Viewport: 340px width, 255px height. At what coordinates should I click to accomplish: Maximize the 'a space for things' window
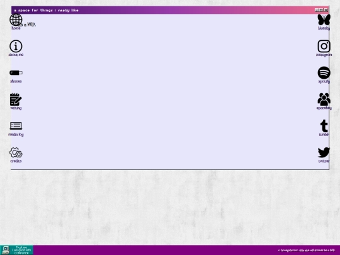click(321, 10)
